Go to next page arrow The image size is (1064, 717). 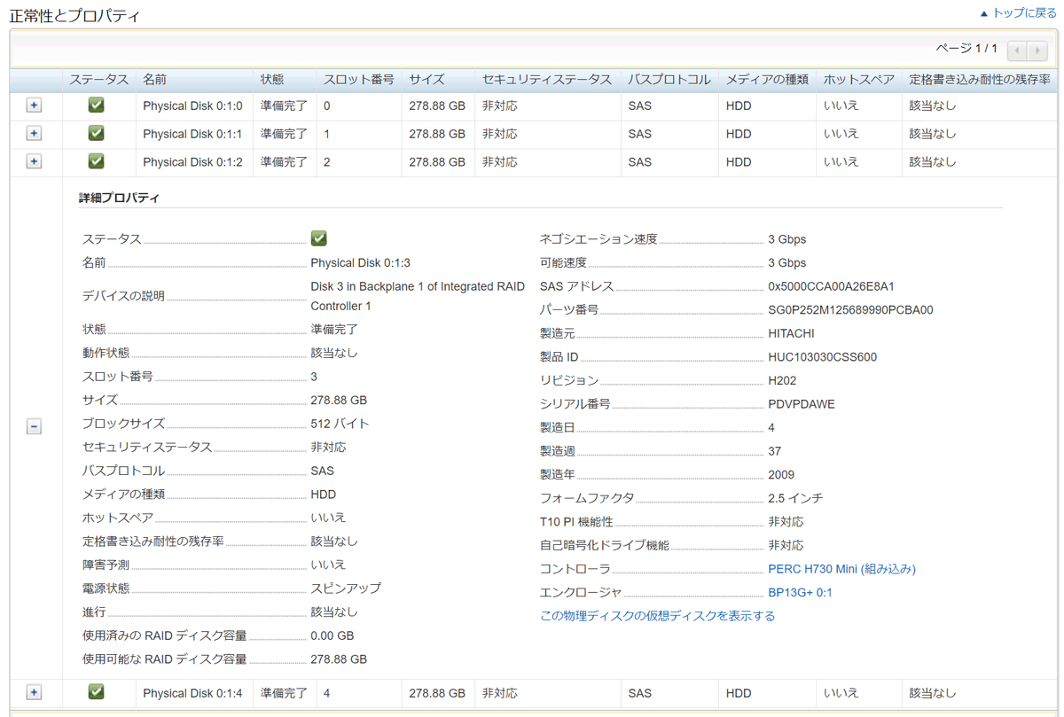(1037, 51)
